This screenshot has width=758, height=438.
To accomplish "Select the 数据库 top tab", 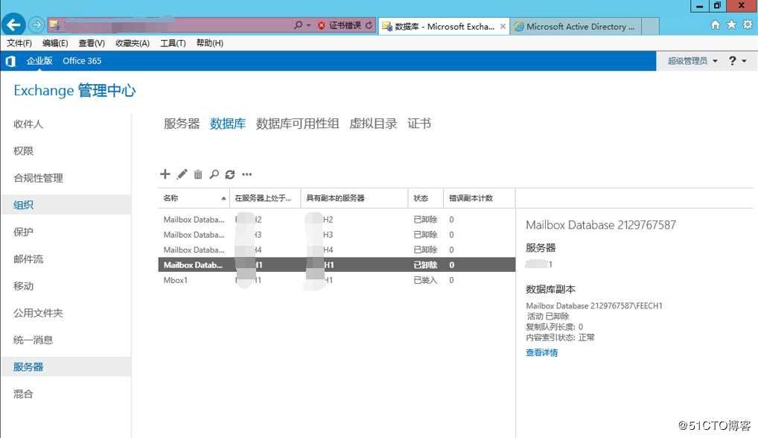I will click(228, 124).
